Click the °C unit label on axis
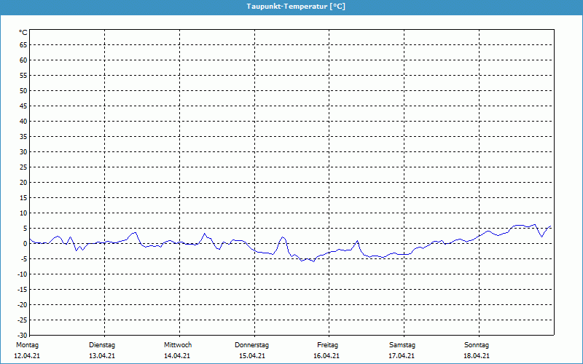Screen dimensions: 583x364 [23, 33]
